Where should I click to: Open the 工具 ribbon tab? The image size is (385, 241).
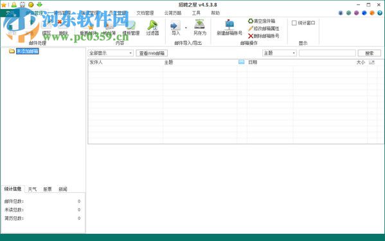(x=196, y=13)
